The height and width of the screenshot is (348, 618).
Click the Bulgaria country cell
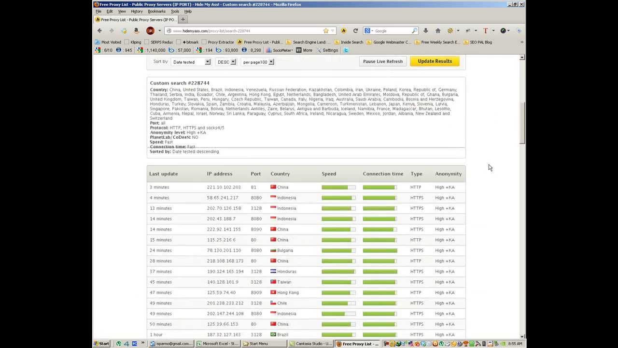281,250
